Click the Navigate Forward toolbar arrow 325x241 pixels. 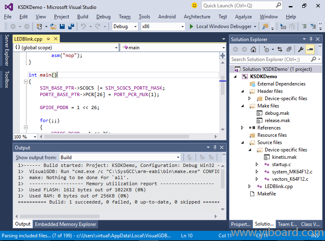[x=27, y=26]
